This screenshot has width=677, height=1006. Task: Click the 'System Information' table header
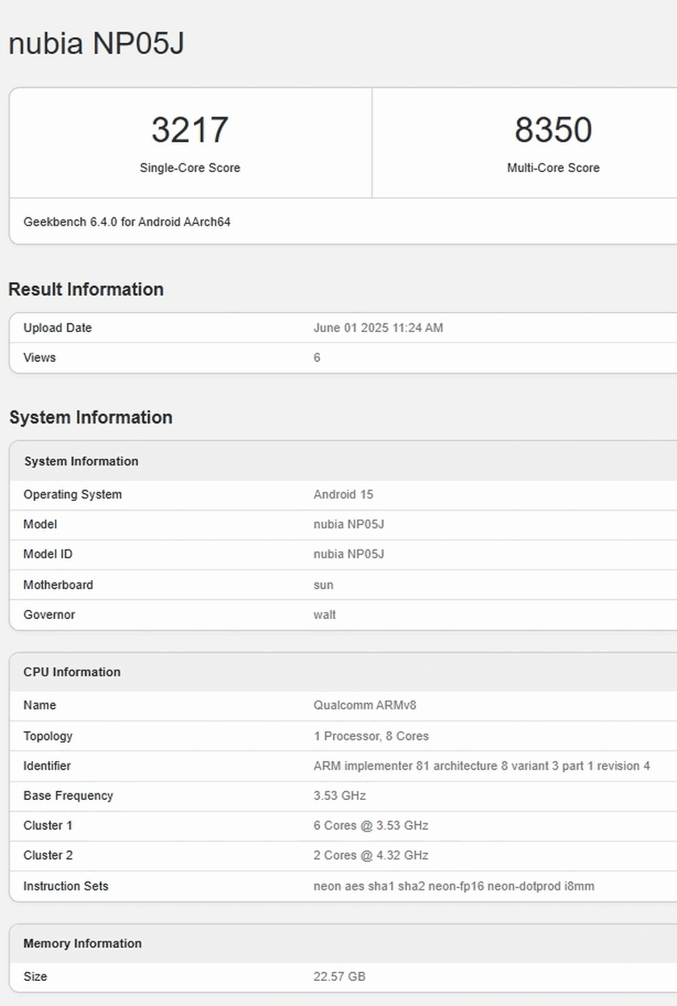81,461
